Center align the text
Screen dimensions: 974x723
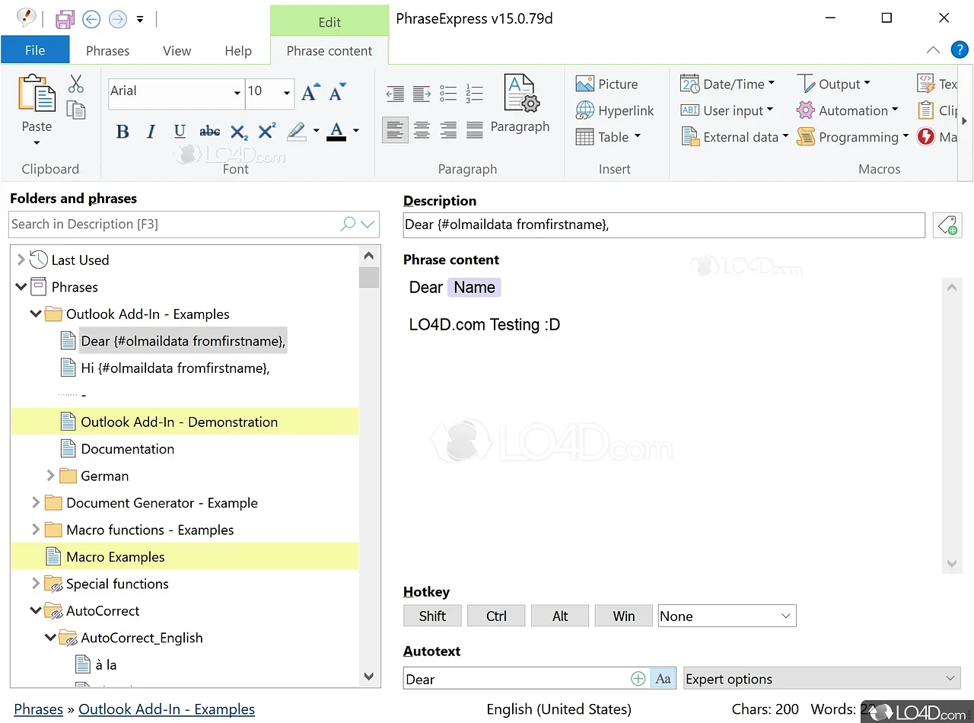422,130
